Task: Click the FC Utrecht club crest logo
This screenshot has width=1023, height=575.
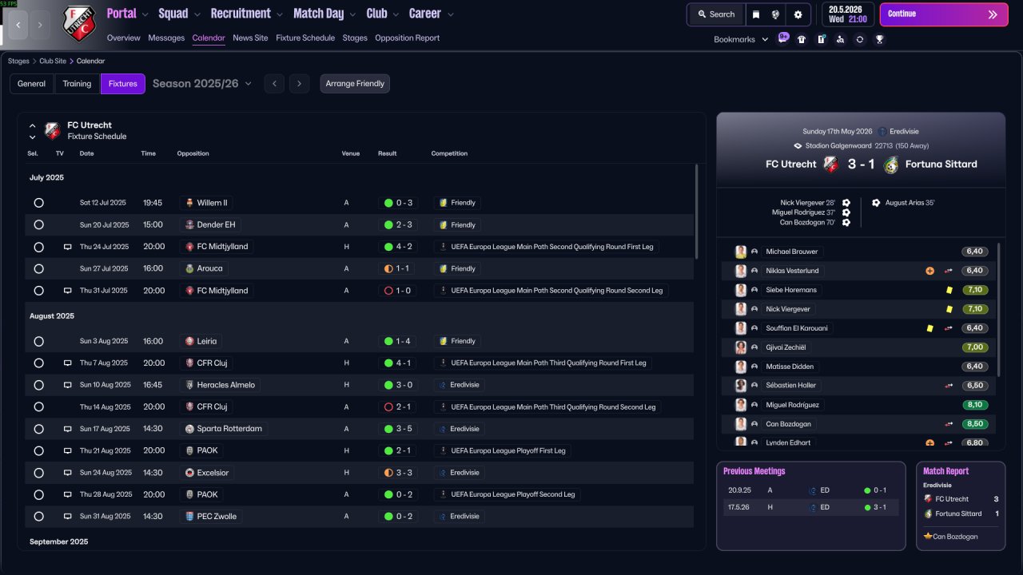Action: (78, 23)
